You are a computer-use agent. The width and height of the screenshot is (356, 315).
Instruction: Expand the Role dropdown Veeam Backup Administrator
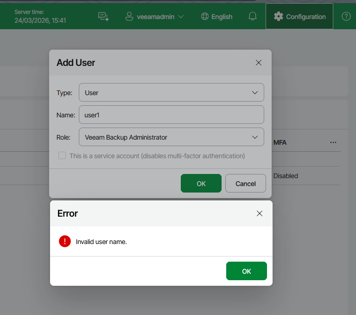[x=172, y=137]
